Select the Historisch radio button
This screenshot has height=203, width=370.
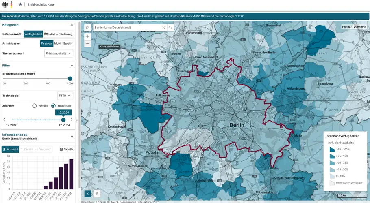(x=53, y=106)
